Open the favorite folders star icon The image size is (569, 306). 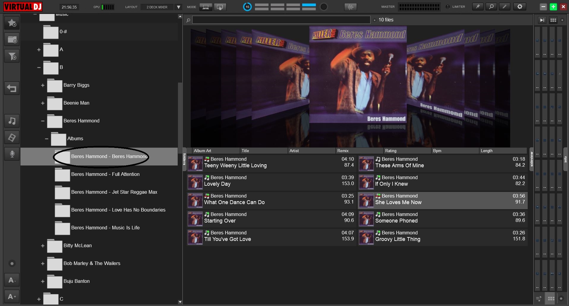click(x=12, y=22)
